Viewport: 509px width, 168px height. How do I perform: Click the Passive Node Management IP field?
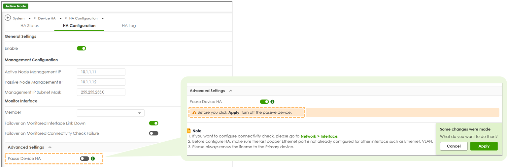[101, 82]
